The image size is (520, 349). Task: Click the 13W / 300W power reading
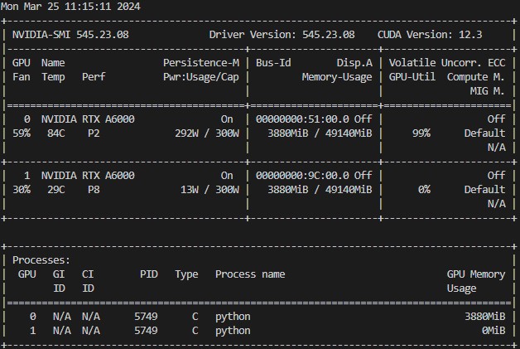pos(210,189)
